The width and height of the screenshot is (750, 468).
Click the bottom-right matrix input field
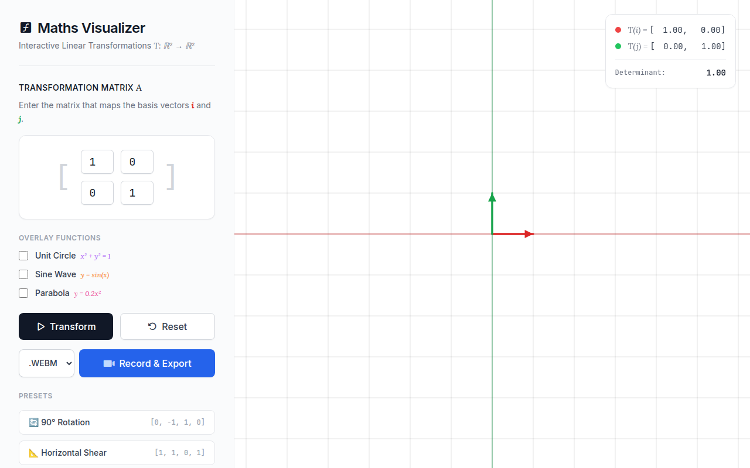[x=137, y=193]
